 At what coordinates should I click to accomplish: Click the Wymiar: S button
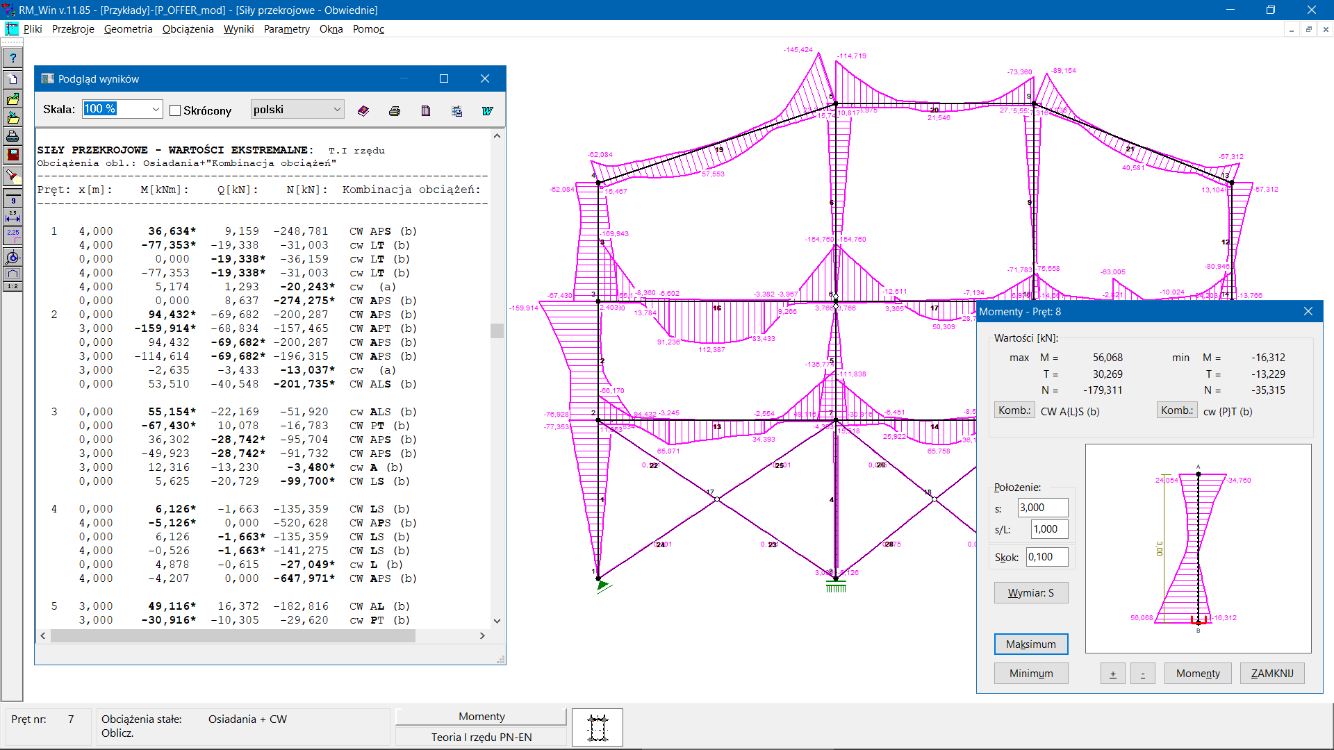coord(1031,593)
